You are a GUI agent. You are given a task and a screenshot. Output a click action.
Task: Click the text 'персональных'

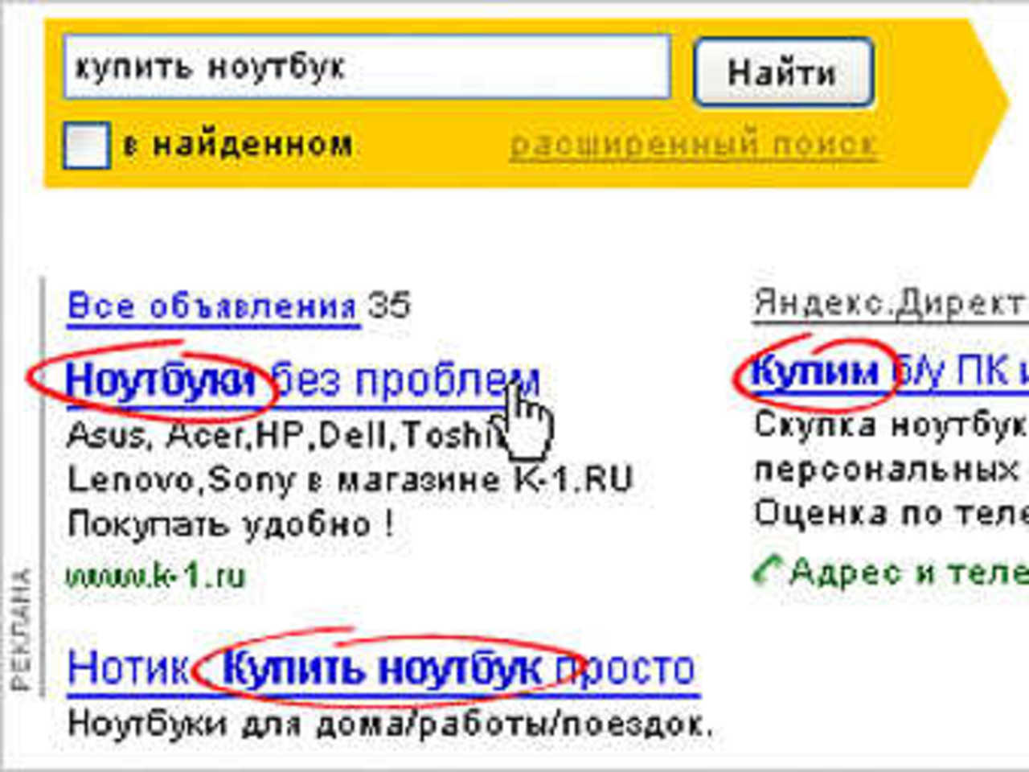(886, 470)
